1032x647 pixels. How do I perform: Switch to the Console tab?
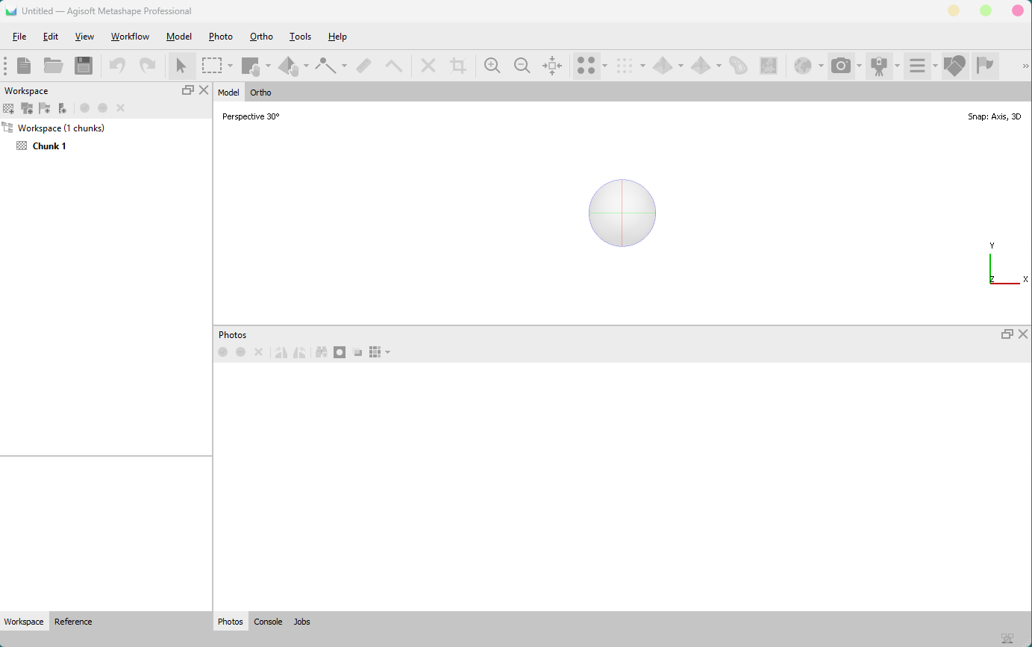click(268, 622)
